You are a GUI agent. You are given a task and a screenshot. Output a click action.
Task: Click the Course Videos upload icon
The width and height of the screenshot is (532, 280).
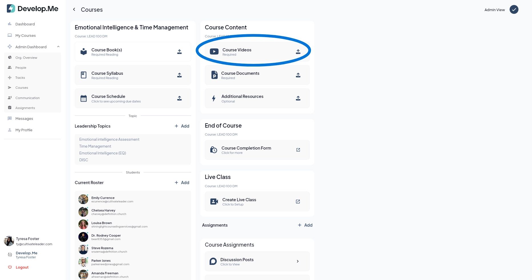click(x=298, y=52)
